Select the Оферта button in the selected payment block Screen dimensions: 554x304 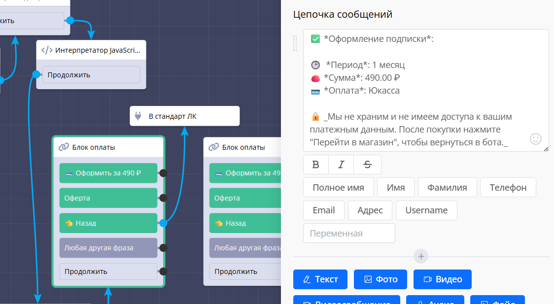[x=108, y=198]
